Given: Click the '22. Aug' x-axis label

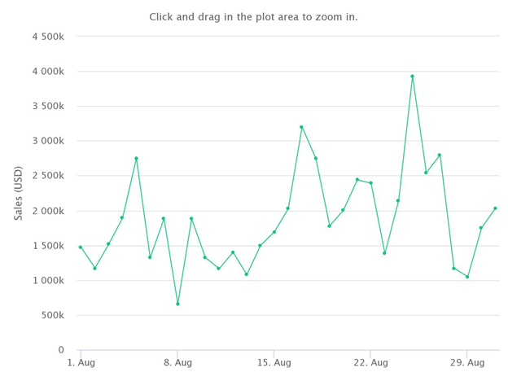Looking at the screenshot, I should pyautogui.click(x=370, y=362).
